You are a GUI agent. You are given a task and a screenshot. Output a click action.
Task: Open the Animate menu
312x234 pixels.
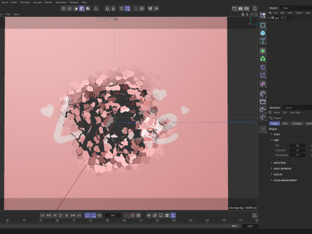pyautogui.click(x=38, y=3)
